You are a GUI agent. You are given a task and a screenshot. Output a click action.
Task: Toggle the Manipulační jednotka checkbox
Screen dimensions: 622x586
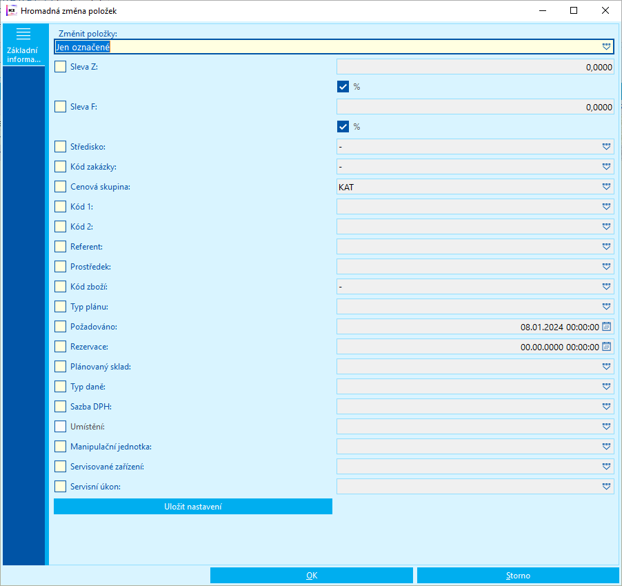point(60,447)
